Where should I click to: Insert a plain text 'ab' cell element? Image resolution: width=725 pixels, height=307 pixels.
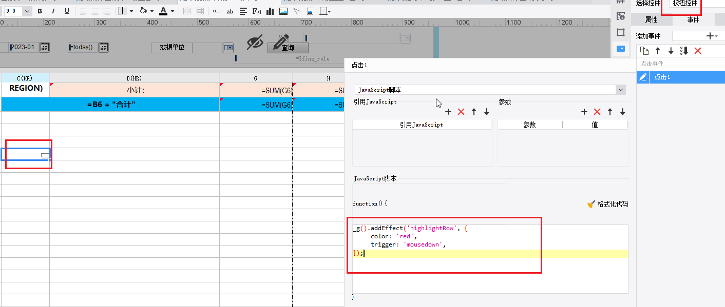(230, 11)
